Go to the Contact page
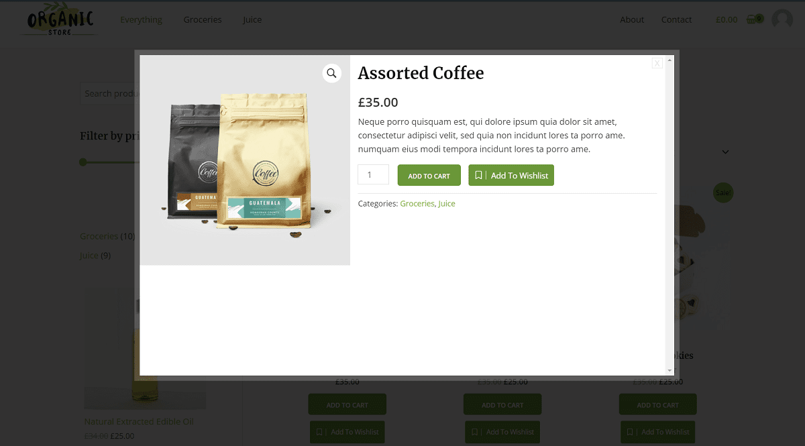This screenshot has height=446, width=805. pyautogui.click(x=676, y=19)
